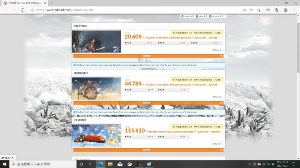The height and width of the screenshot is (168, 300).
Task: Toggle the Chinese input method indicator
Action: (273, 164)
